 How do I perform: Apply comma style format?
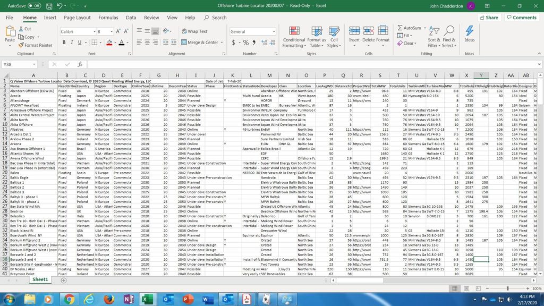point(254,42)
